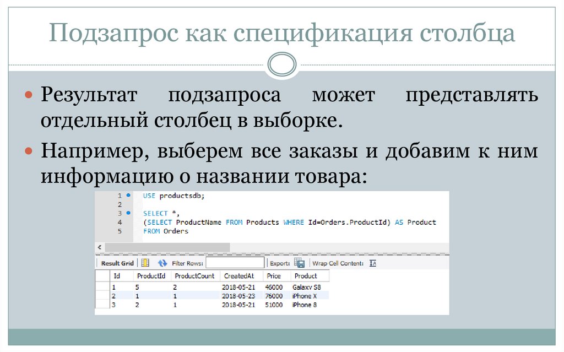
Task: Click the Export recordset icon
Action: tap(300, 262)
